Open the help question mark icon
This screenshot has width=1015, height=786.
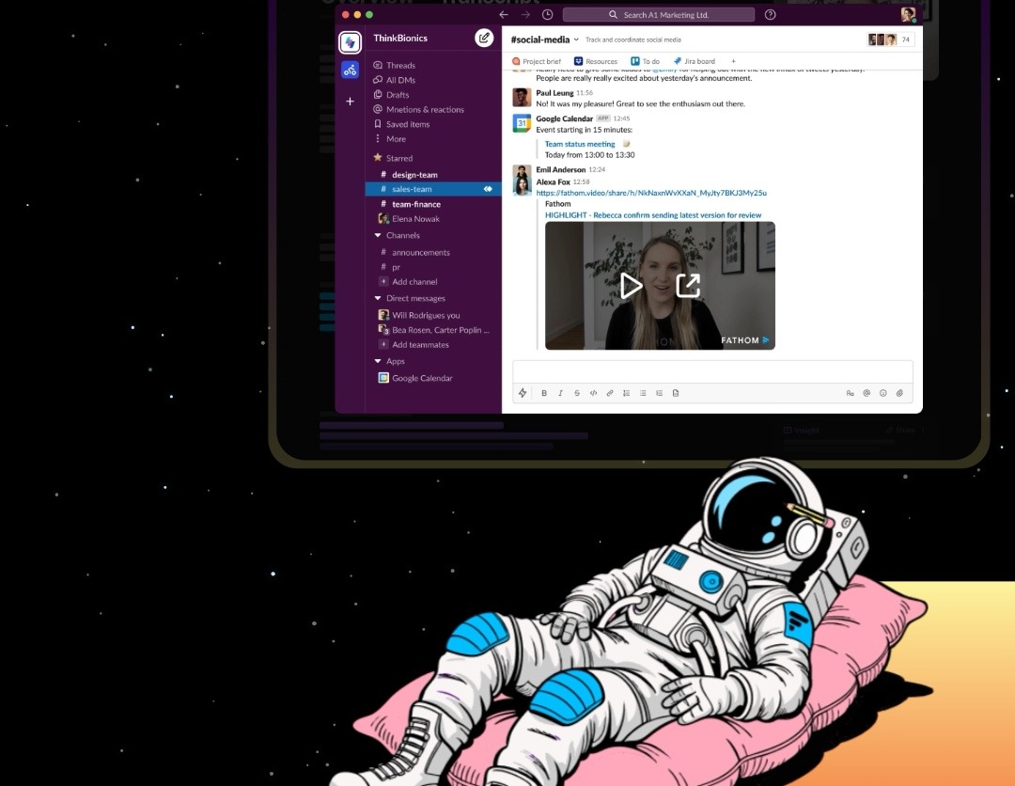pyautogui.click(x=771, y=14)
